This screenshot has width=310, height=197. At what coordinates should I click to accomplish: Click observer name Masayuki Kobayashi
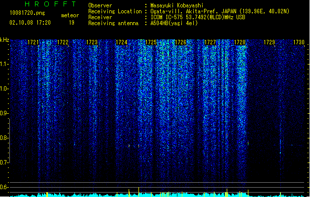coord(177,5)
